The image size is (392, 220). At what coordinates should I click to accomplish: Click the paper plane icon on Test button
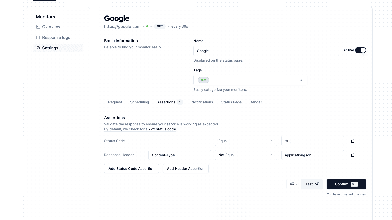[x=316, y=184]
